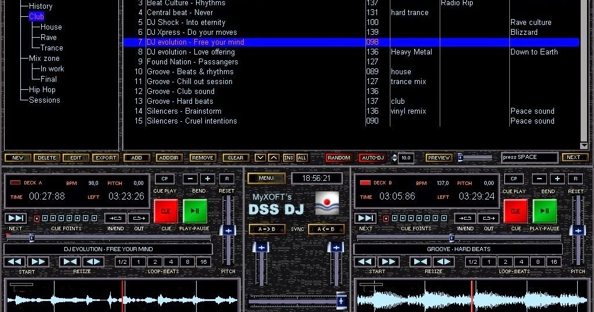
Task: Click Deck A rewind start button
Action: coord(15,262)
